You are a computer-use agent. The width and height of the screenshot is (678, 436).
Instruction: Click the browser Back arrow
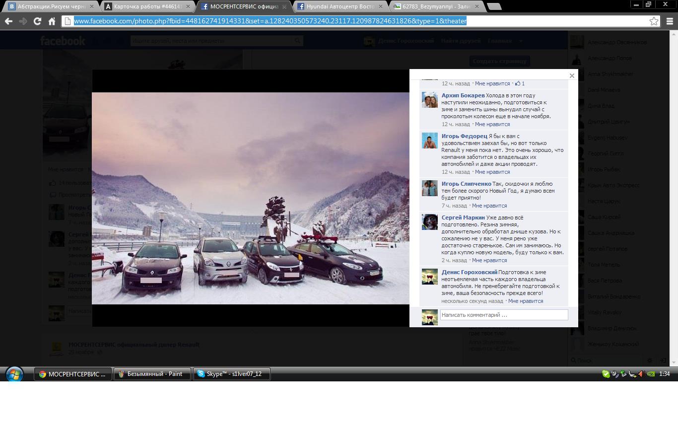tap(8, 21)
